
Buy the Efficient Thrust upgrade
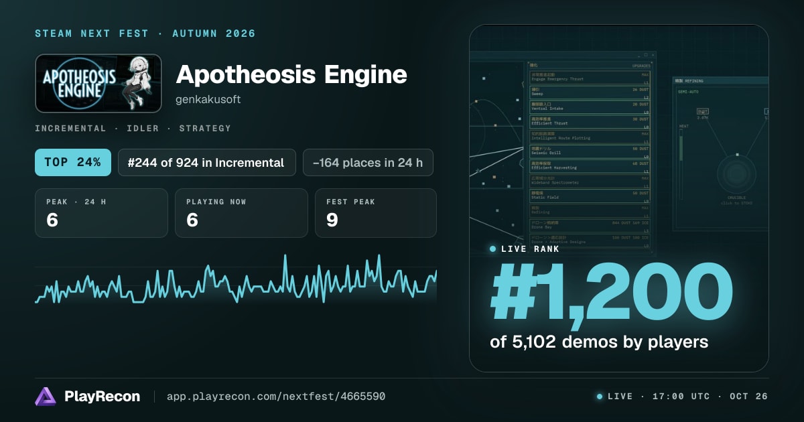click(590, 122)
